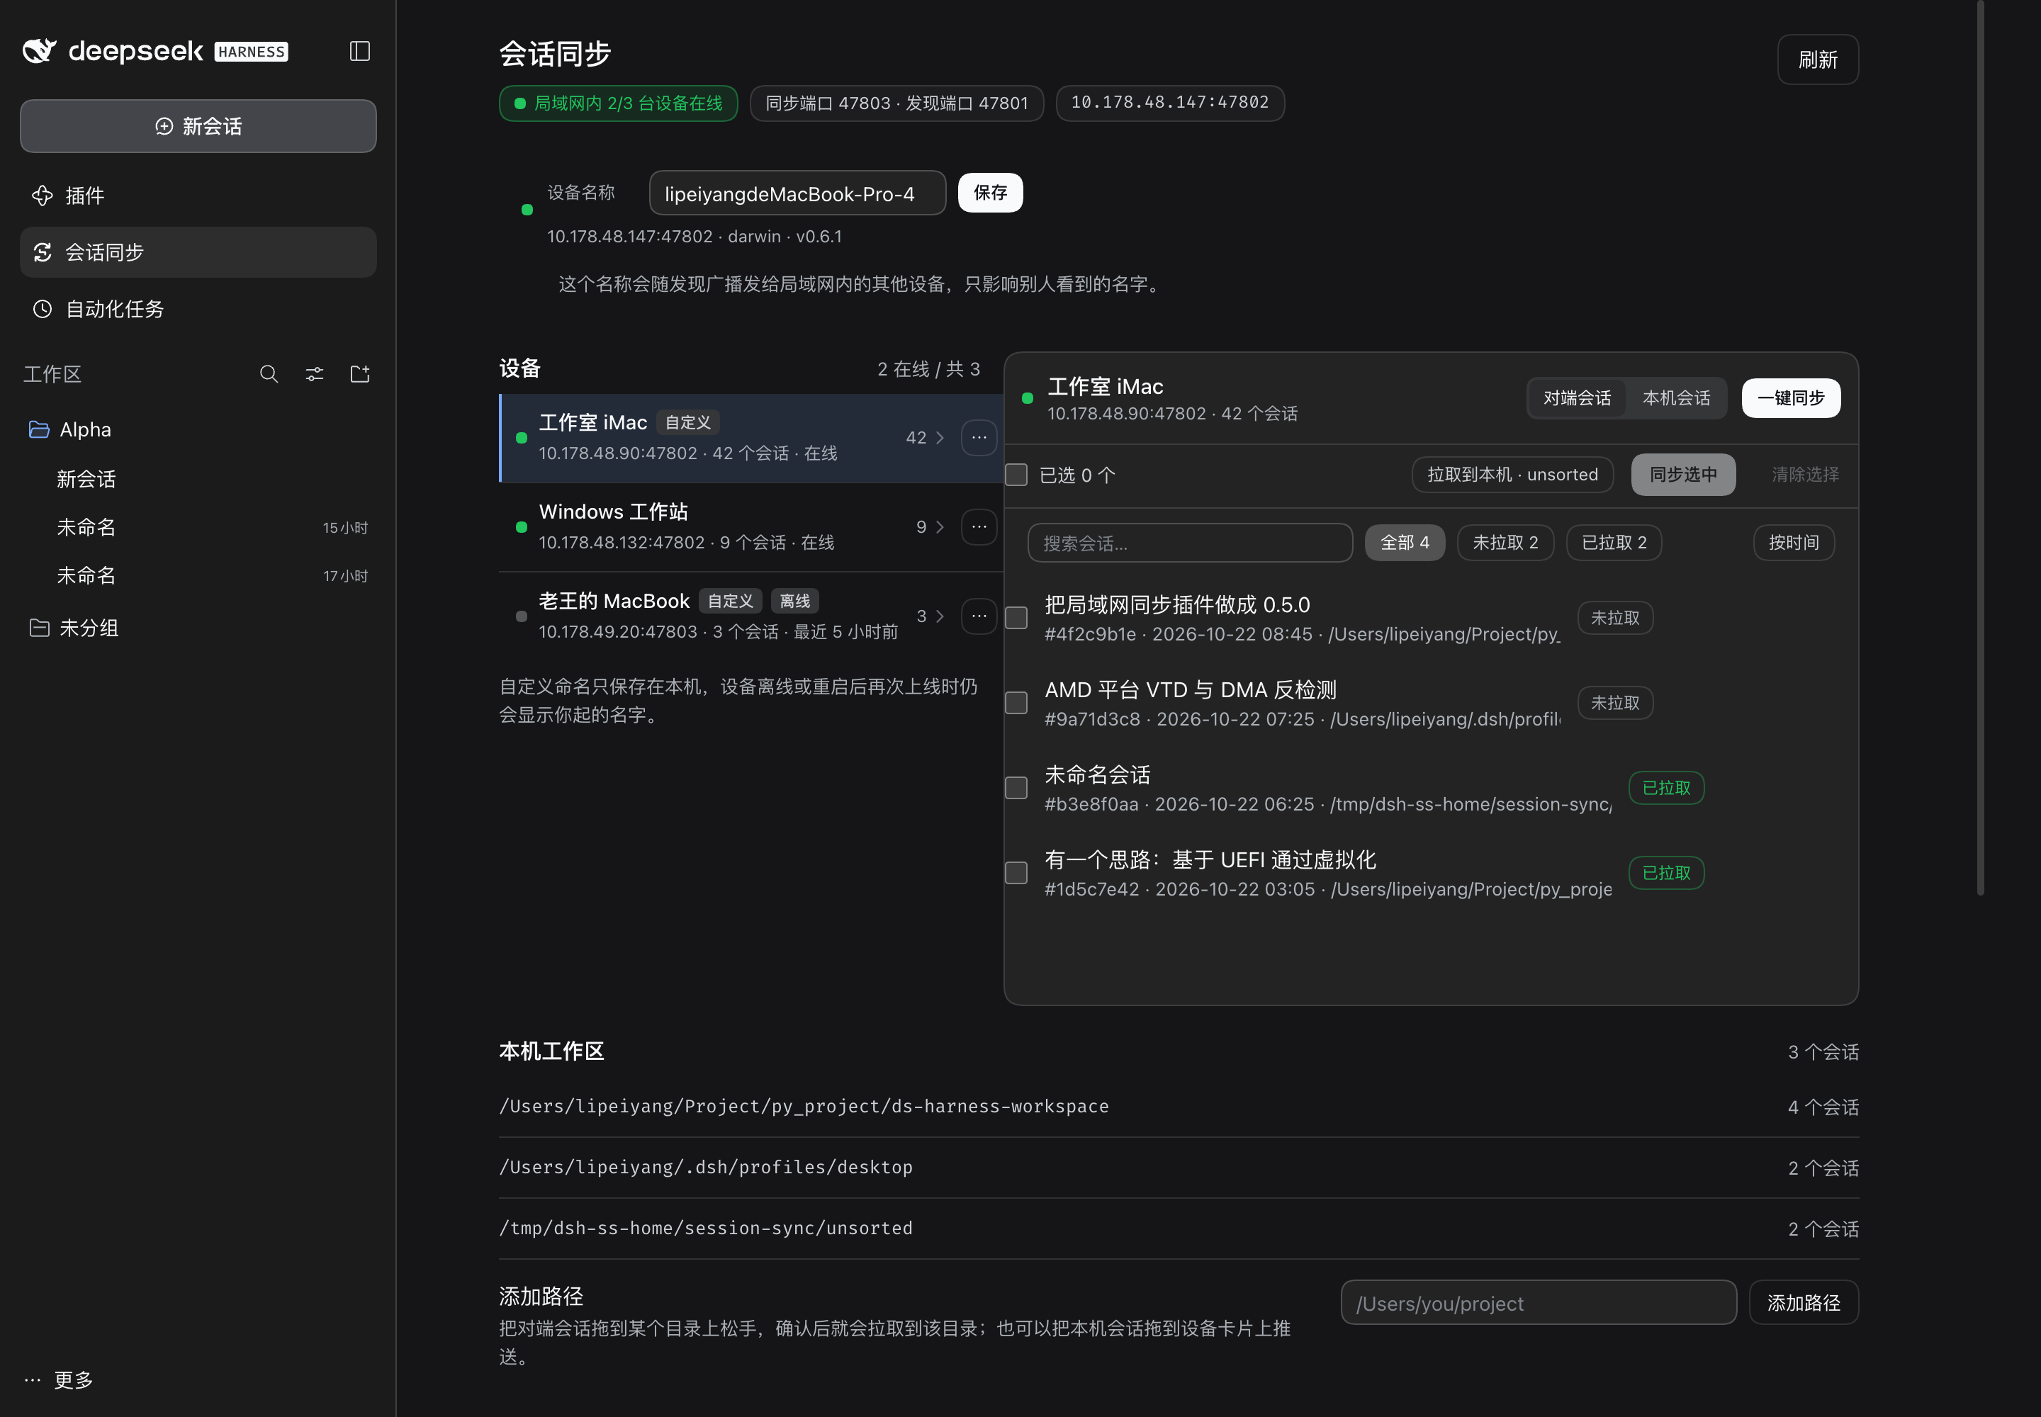Viewport: 2041px width, 1417px height.
Task: Switch to the 本机会话 tab
Action: point(1676,397)
